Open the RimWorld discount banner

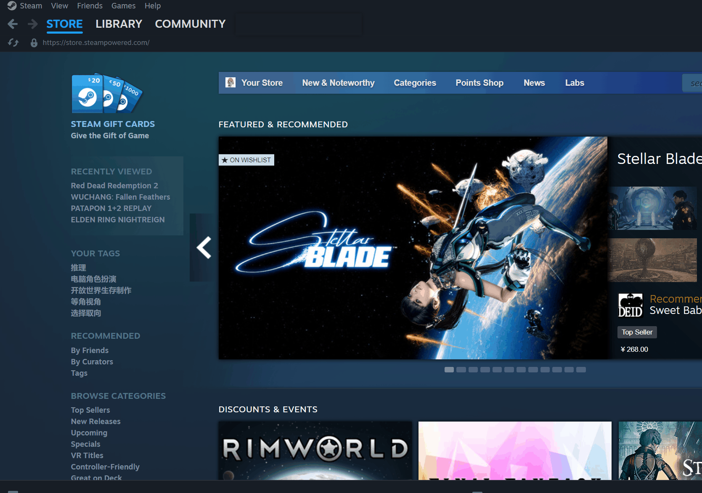(315, 450)
